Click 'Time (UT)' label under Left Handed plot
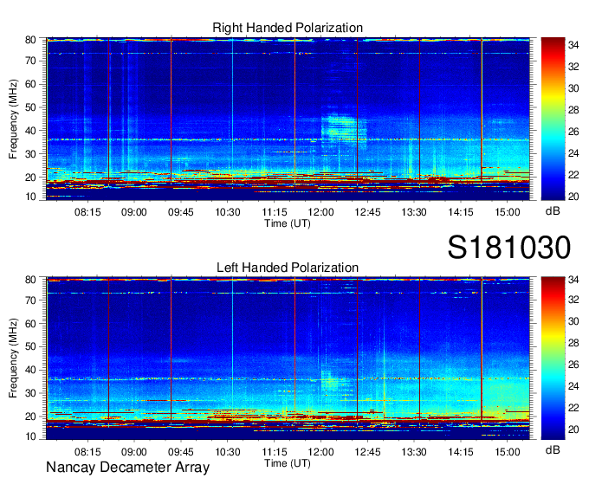This screenshot has width=589, height=478. (x=288, y=463)
